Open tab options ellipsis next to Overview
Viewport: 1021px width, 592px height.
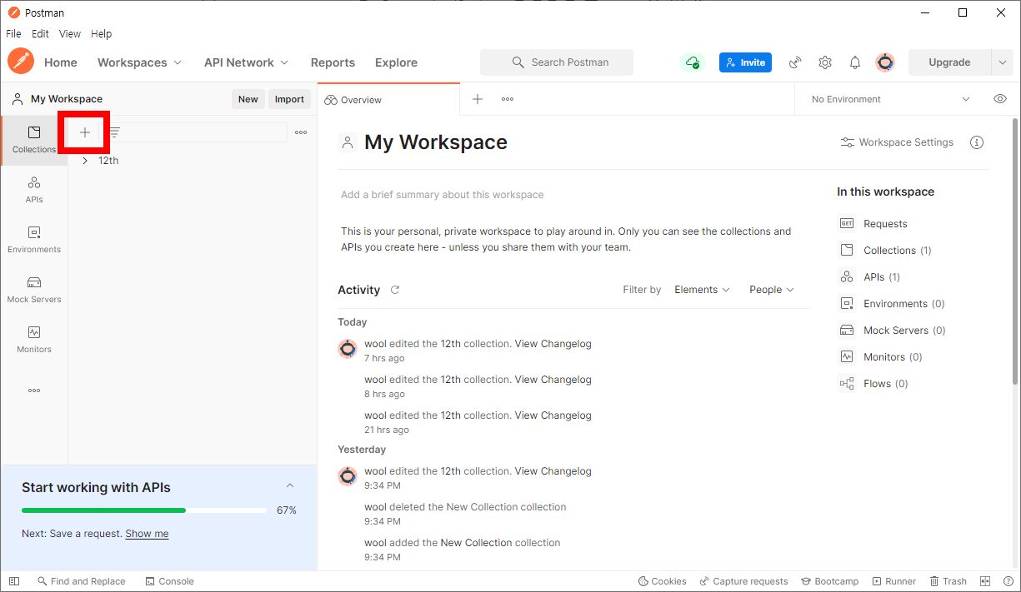click(508, 99)
